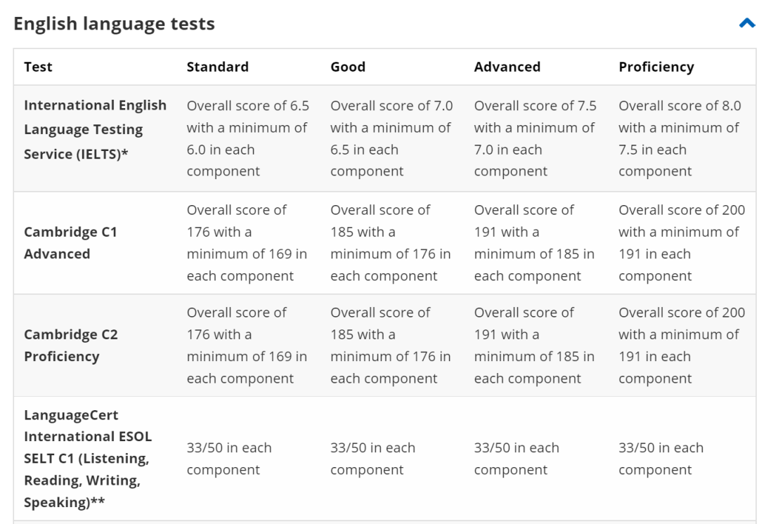Select the Cambridge C2 Proficiency row label
The width and height of the screenshot is (759, 524).
(70, 346)
